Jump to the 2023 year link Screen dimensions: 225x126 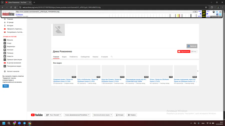[208, 16]
